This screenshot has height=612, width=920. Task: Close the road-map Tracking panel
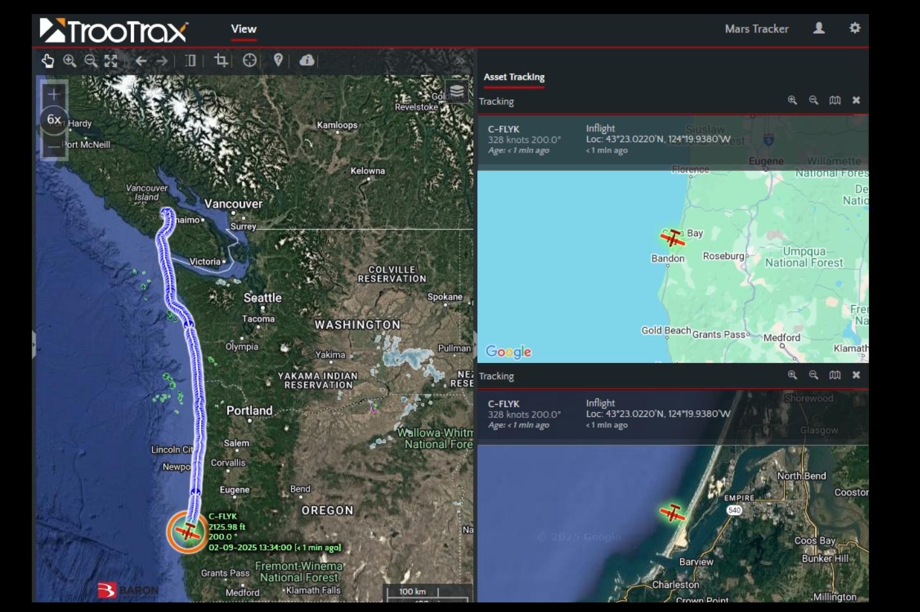pos(856,100)
